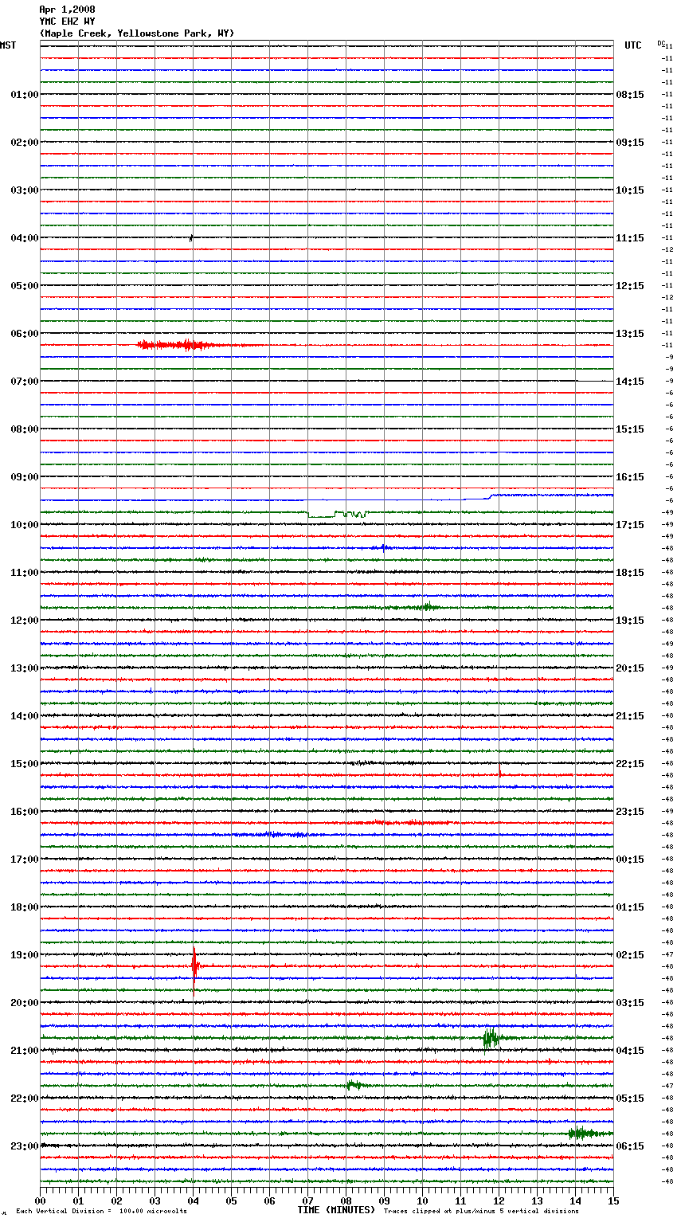This screenshot has height=1222, width=677.
Task: Click minute "03" on the bottom time axis
Action: pyautogui.click(x=155, y=1200)
